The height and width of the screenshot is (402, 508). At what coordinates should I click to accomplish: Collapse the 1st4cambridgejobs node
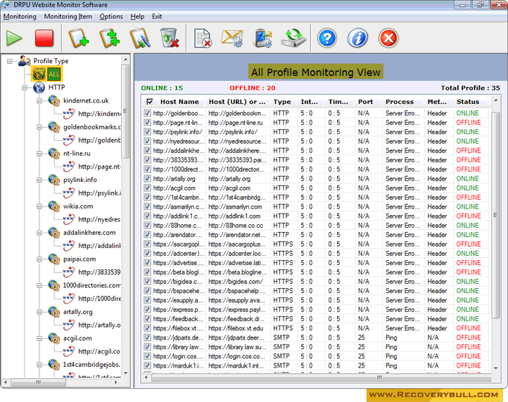(39, 365)
